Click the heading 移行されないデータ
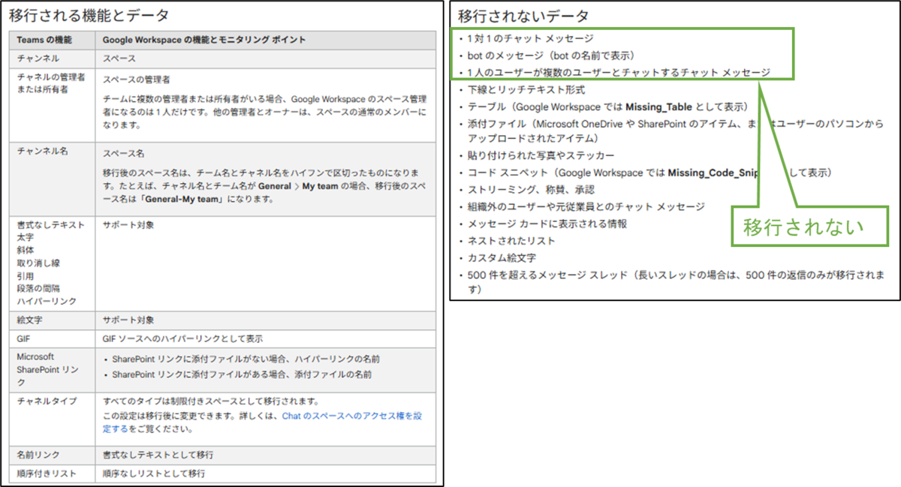Viewport: 901px width, 487px height. click(x=523, y=16)
